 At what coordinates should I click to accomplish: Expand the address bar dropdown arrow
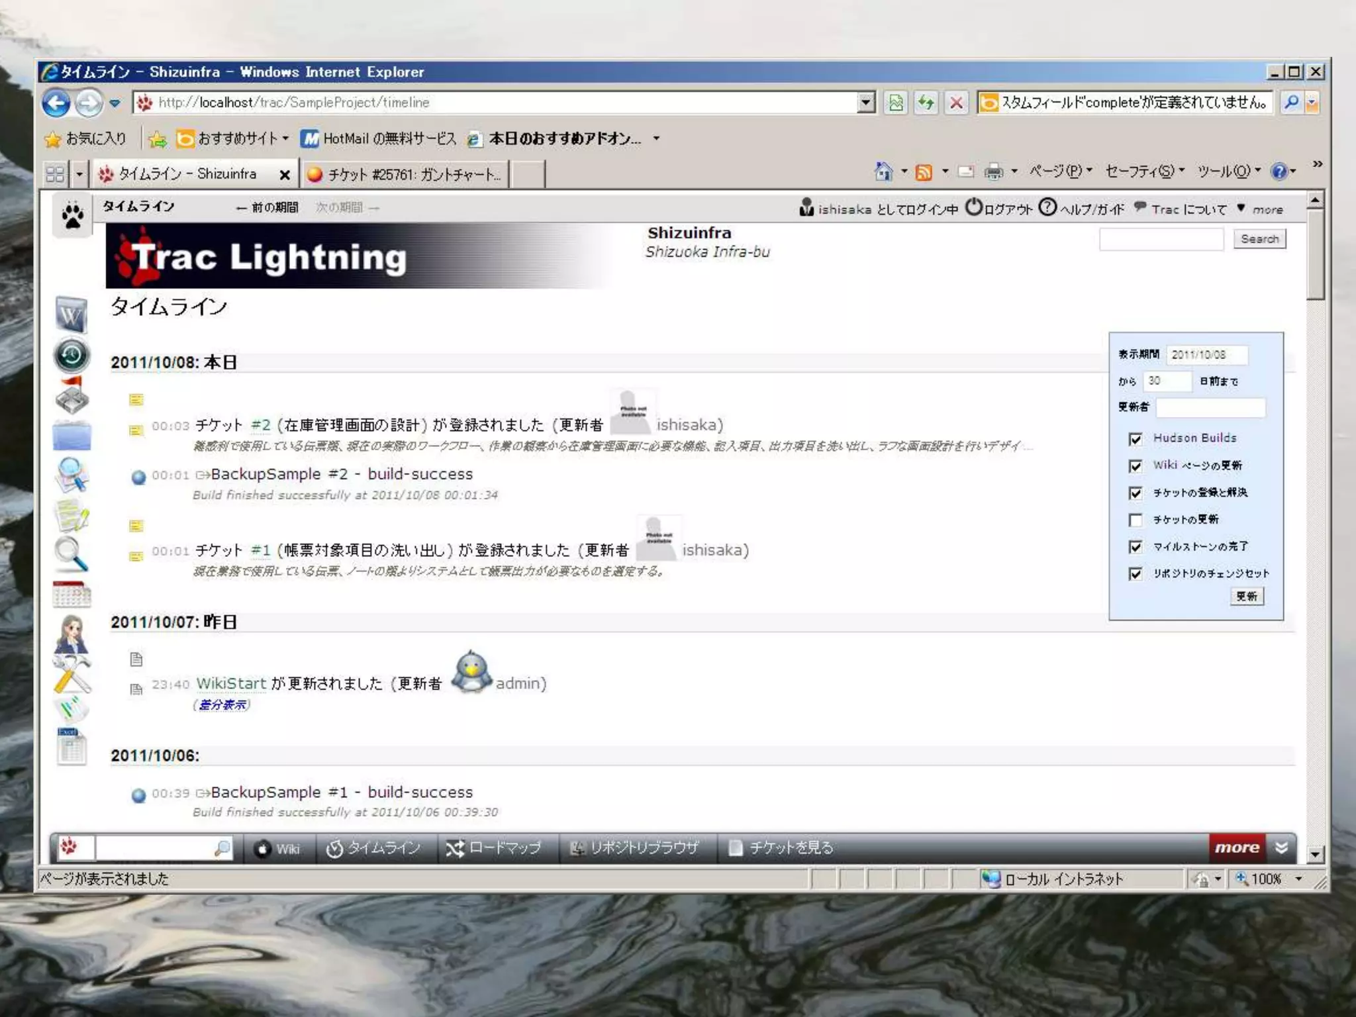point(865,103)
